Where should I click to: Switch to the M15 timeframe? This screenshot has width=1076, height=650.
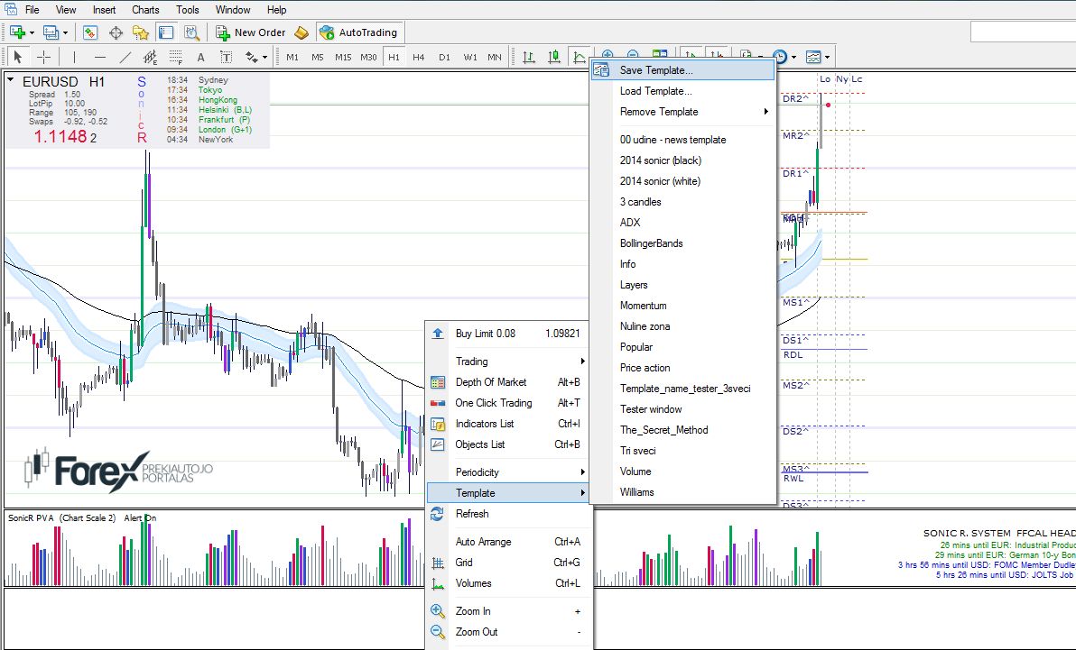coord(343,57)
